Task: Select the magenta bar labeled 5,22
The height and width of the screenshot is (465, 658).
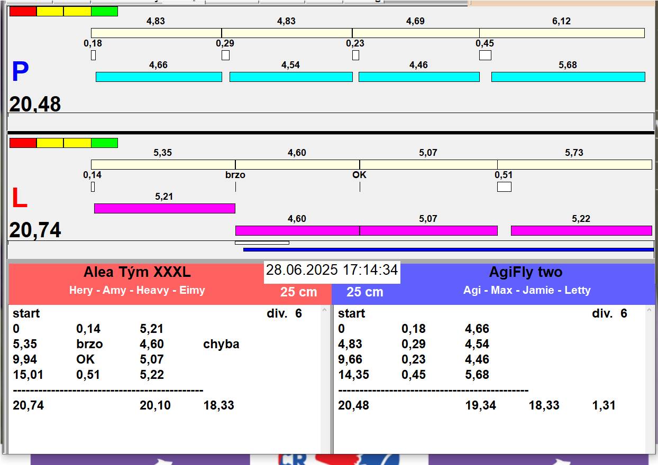Action: coord(581,230)
